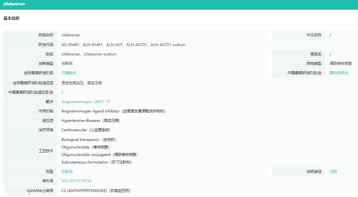Select the 给药途径 label
358x197 pixels.
314,172
